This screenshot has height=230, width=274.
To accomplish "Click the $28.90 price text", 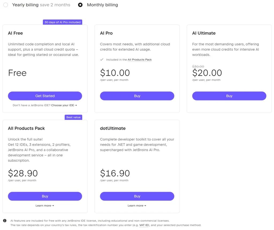I will point(23,173).
